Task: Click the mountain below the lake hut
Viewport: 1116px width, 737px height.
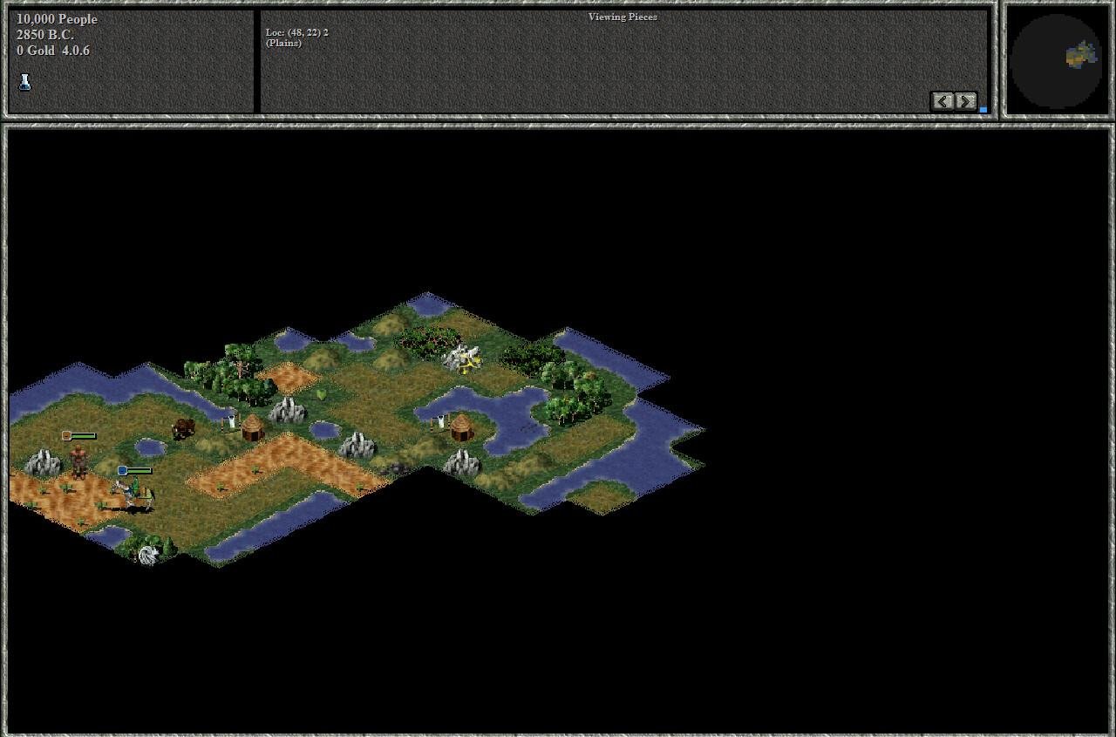Action: point(461,462)
